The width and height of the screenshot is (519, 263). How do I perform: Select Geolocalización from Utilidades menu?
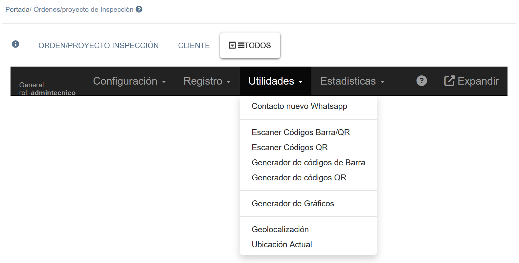[280, 230]
